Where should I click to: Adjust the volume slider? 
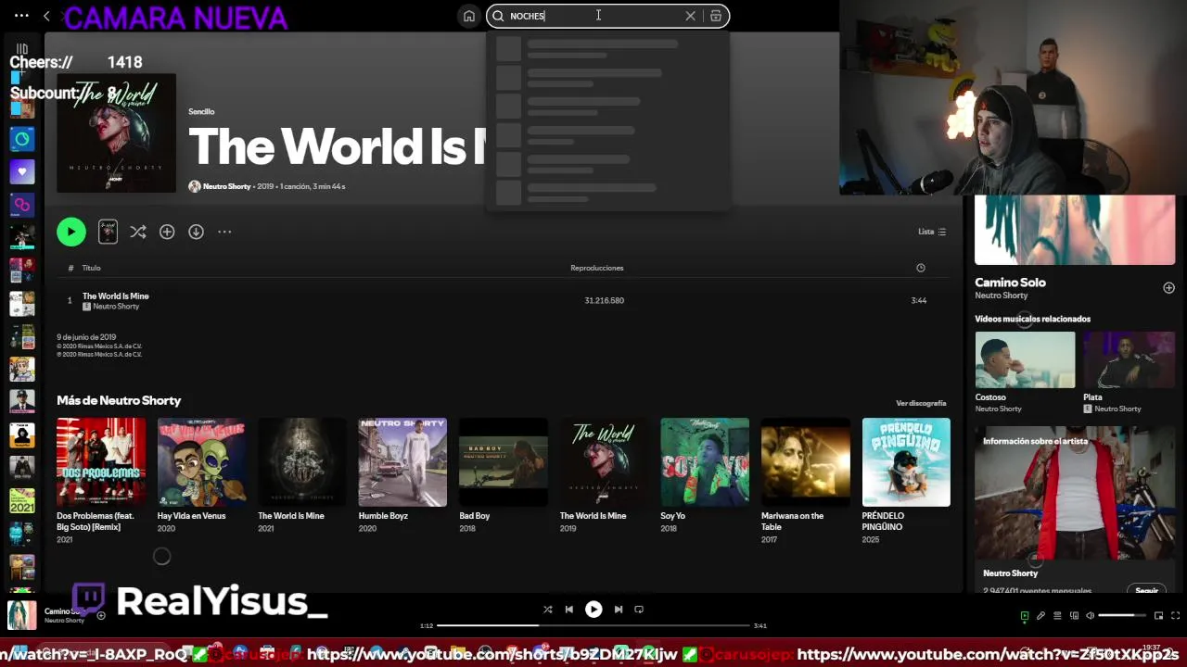tap(1122, 616)
